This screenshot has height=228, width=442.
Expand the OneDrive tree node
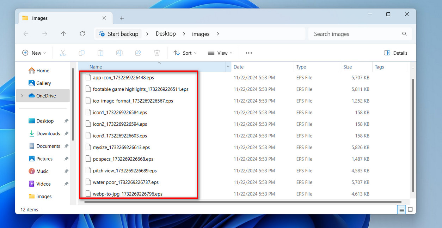[x=22, y=96]
